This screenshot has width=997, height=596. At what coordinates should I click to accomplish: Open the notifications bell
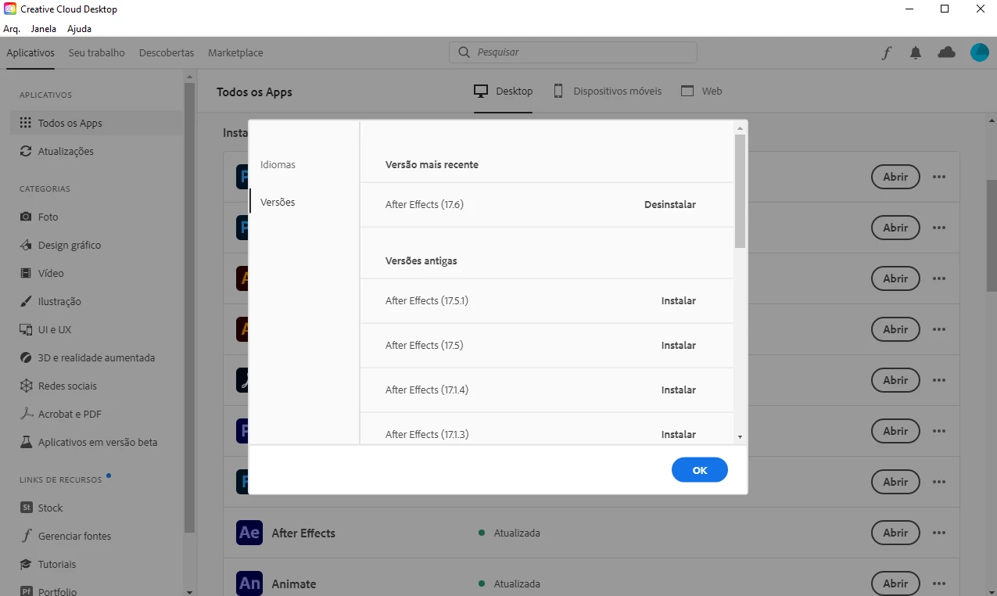click(x=916, y=53)
